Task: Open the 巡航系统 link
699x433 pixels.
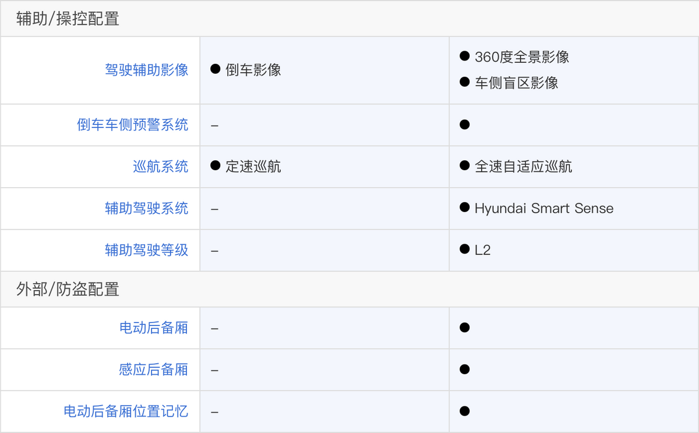Action: coord(161,167)
